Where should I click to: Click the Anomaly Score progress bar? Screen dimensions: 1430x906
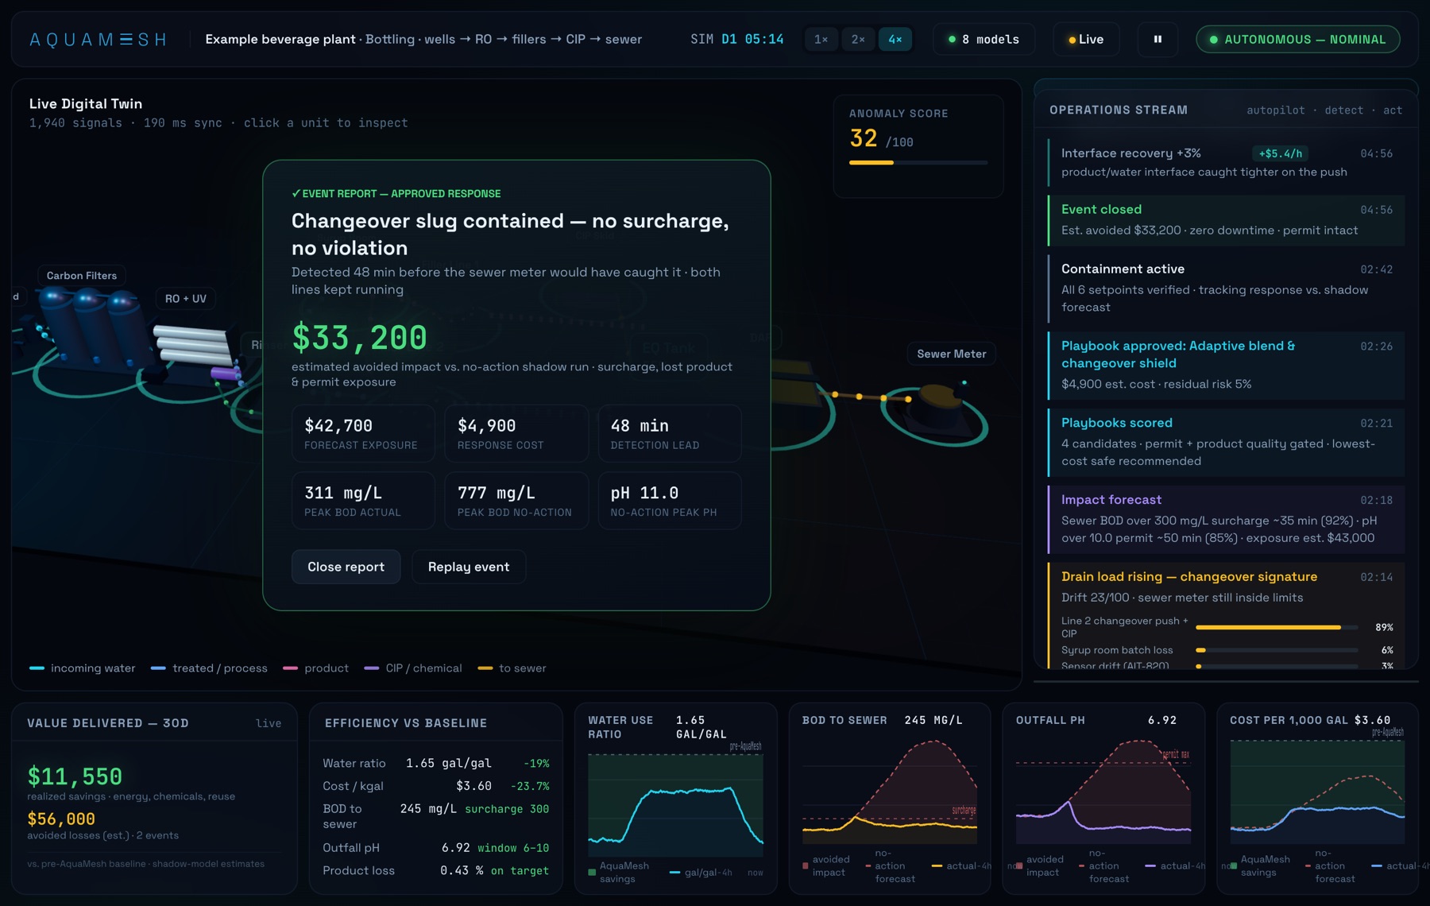coord(918,162)
